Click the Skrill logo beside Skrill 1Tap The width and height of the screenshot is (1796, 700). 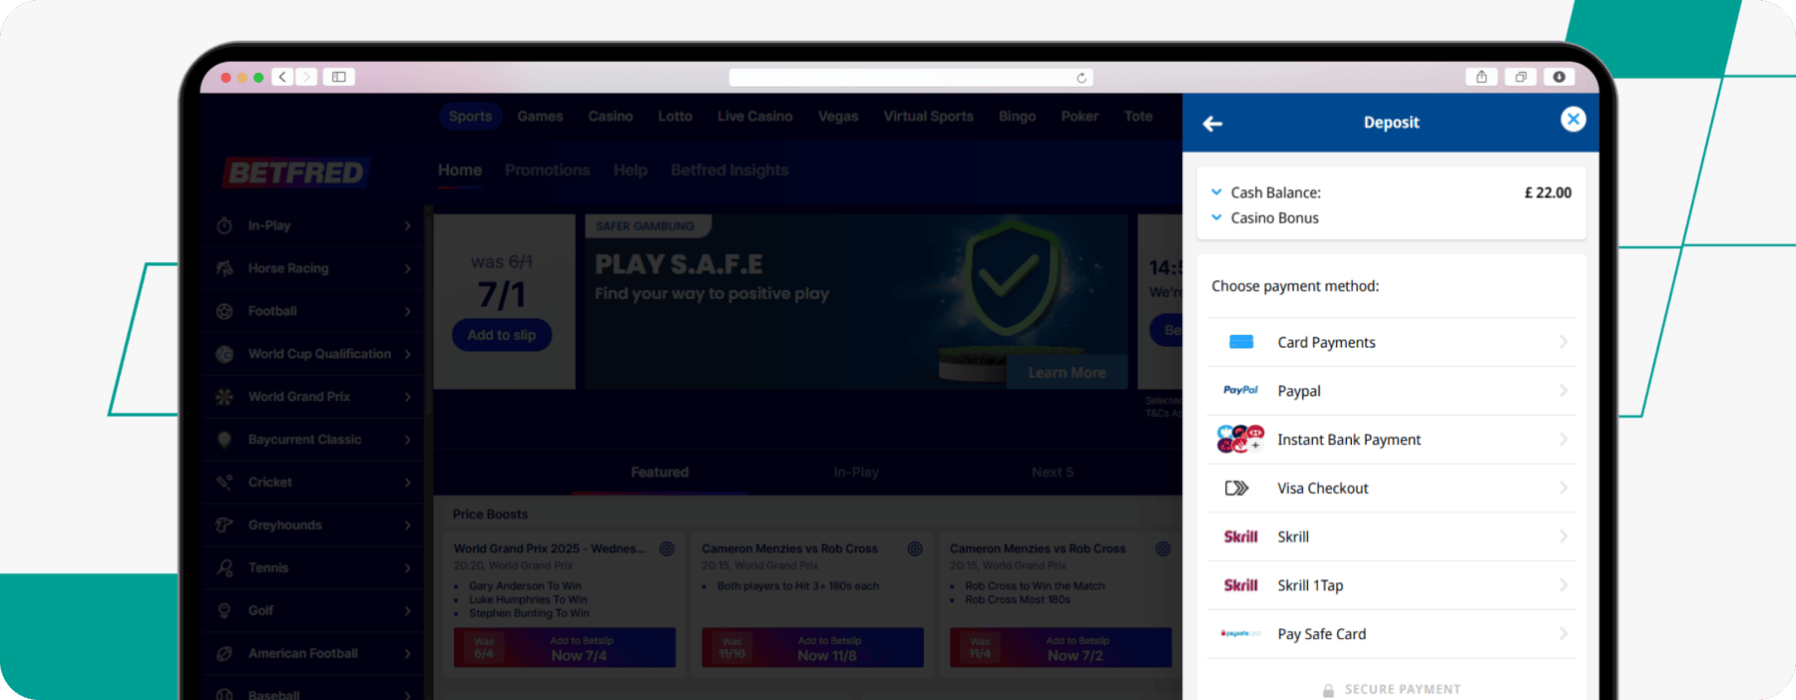1240,585
